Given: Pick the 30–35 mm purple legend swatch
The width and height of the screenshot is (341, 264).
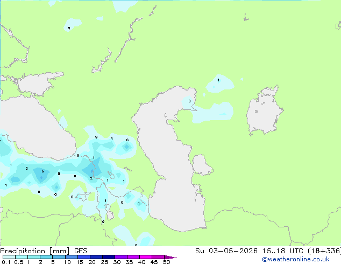Looking at the screenshot, I should click(x=120, y=257).
